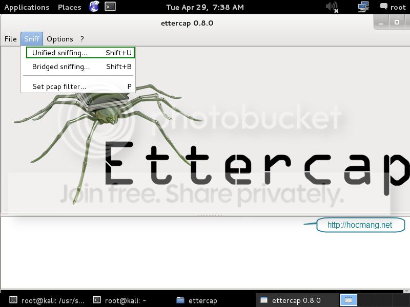Viewport: 410px width, 307px height.
Task: Launch the terminal icon in top panel
Action: [x=110, y=7]
